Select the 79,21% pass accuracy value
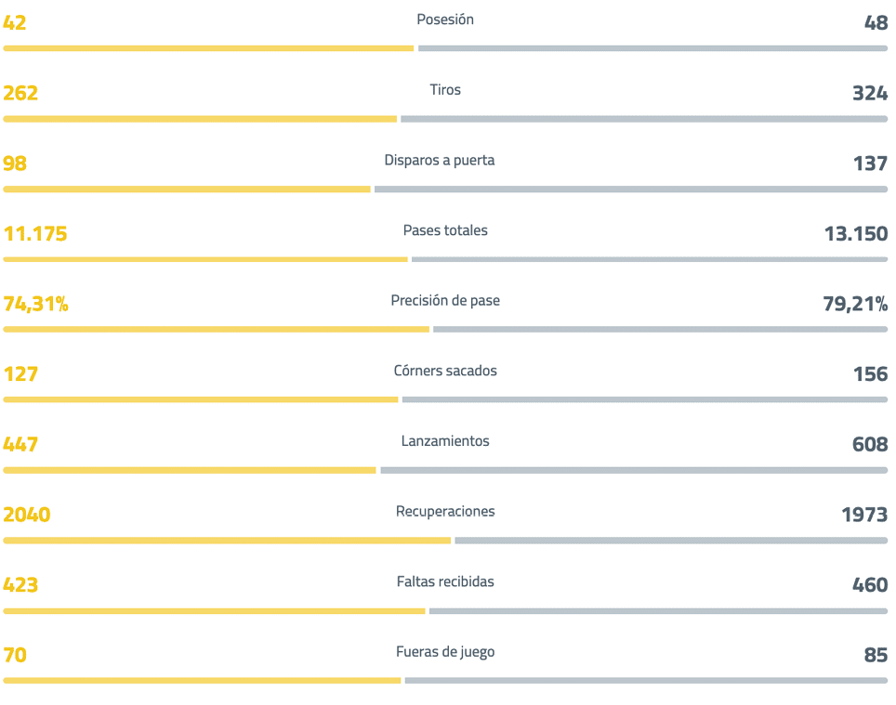 click(x=855, y=304)
